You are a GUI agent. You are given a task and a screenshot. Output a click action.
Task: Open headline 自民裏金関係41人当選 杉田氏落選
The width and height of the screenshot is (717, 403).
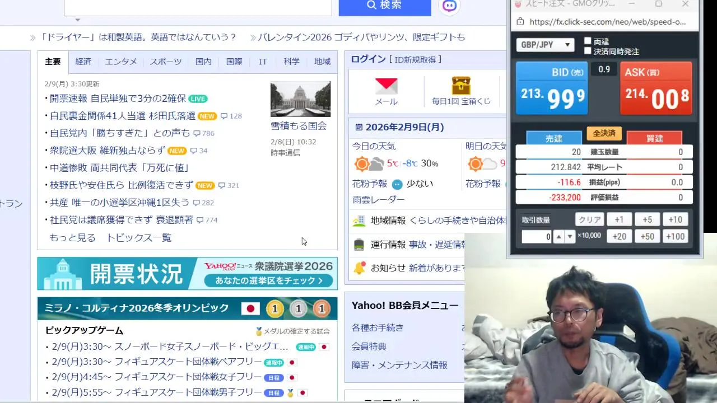(123, 116)
